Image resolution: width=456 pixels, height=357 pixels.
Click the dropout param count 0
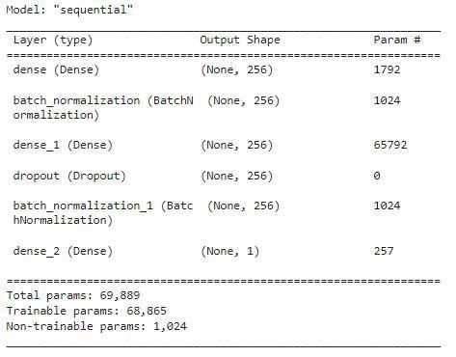point(377,176)
